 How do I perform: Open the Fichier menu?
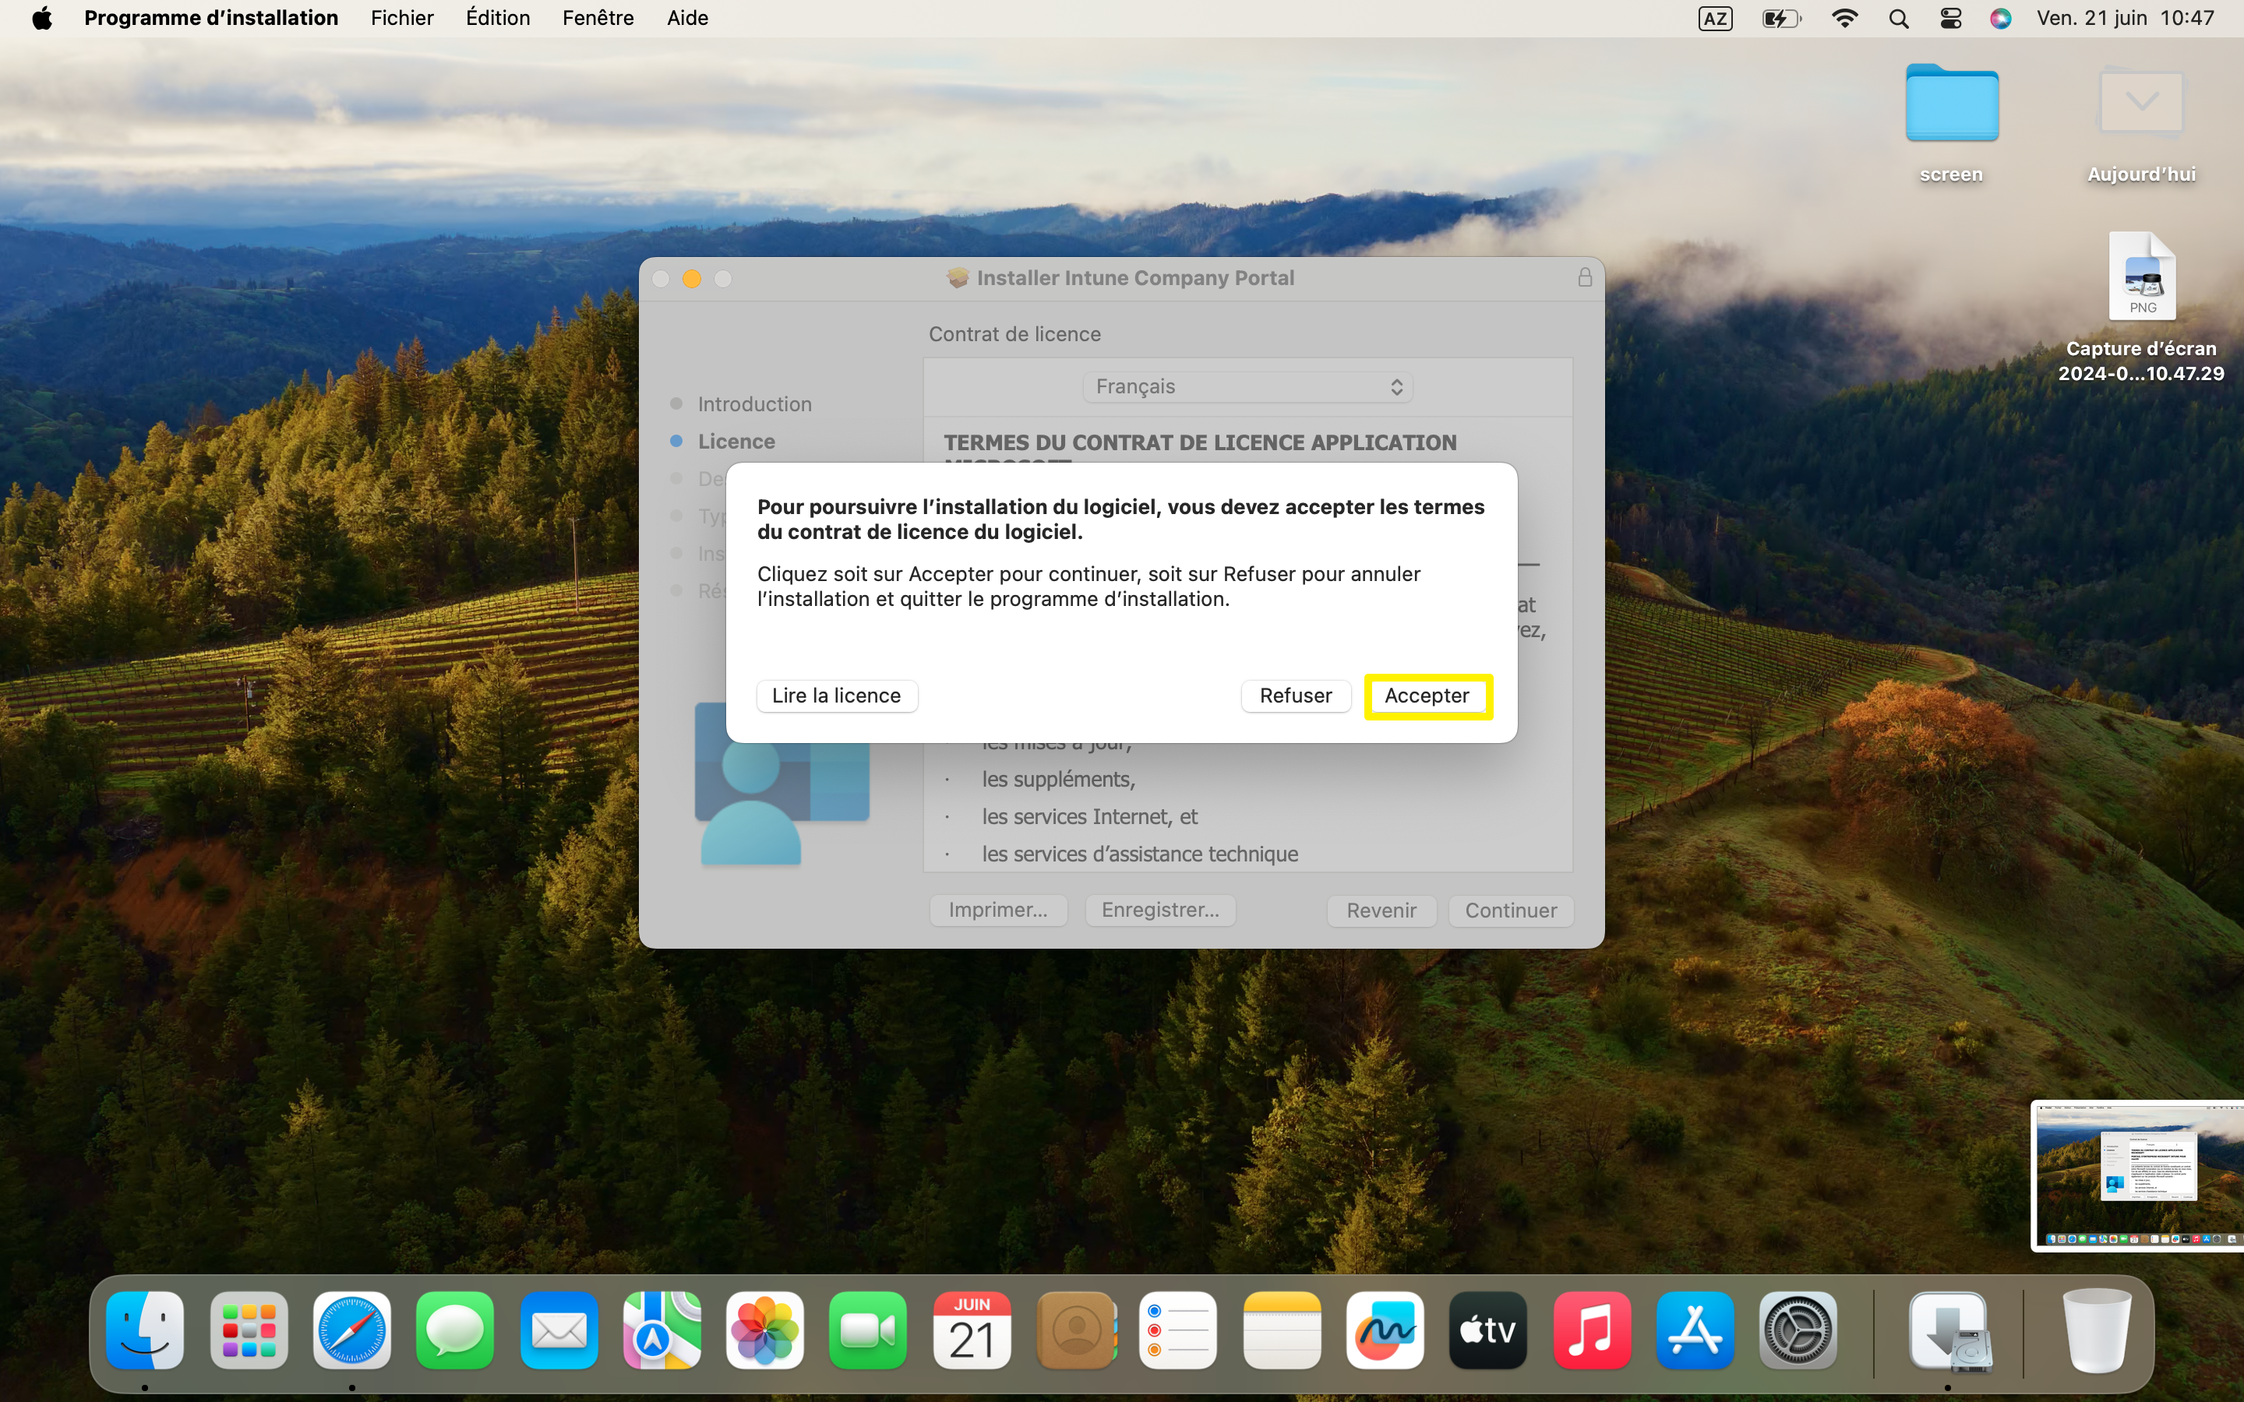point(401,19)
